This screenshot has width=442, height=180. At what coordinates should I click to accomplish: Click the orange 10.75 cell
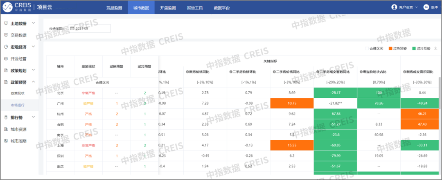[292, 103]
